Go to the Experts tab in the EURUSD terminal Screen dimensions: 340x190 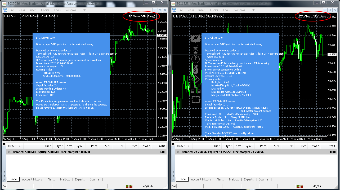click(80, 179)
